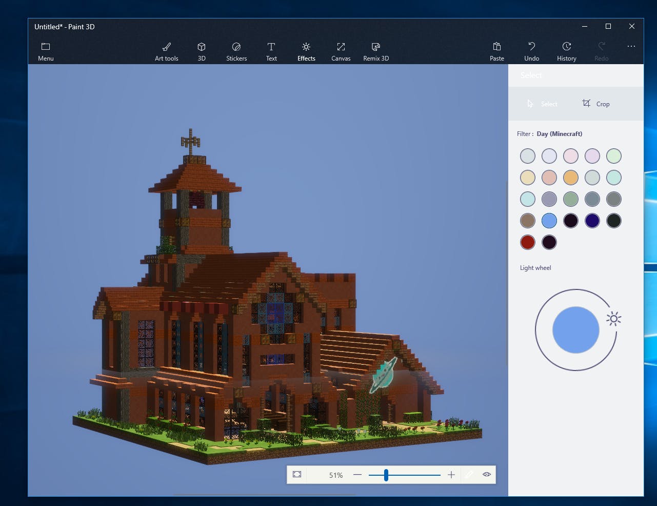Viewport: 657px width, 506px height.
Task: Click the 'Light wheel' label
Action: [x=535, y=268]
